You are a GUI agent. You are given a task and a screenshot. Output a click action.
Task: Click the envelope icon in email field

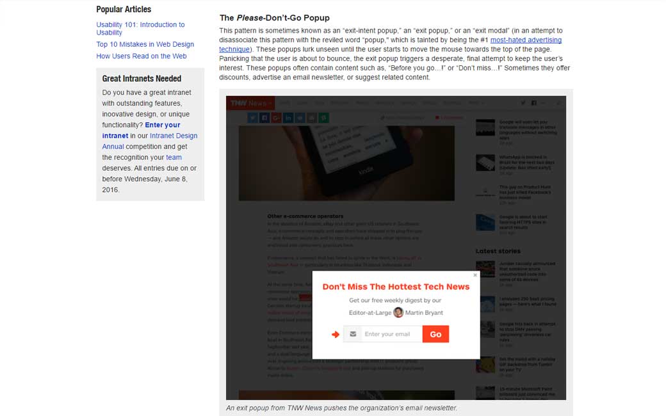(353, 334)
